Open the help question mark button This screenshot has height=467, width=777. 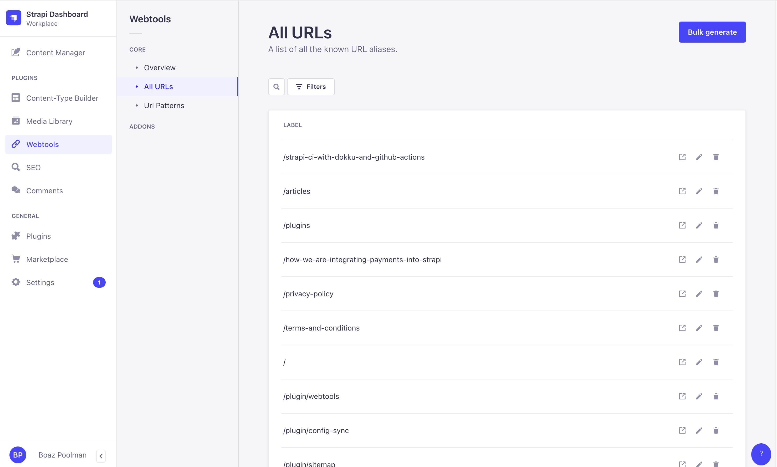(761, 454)
